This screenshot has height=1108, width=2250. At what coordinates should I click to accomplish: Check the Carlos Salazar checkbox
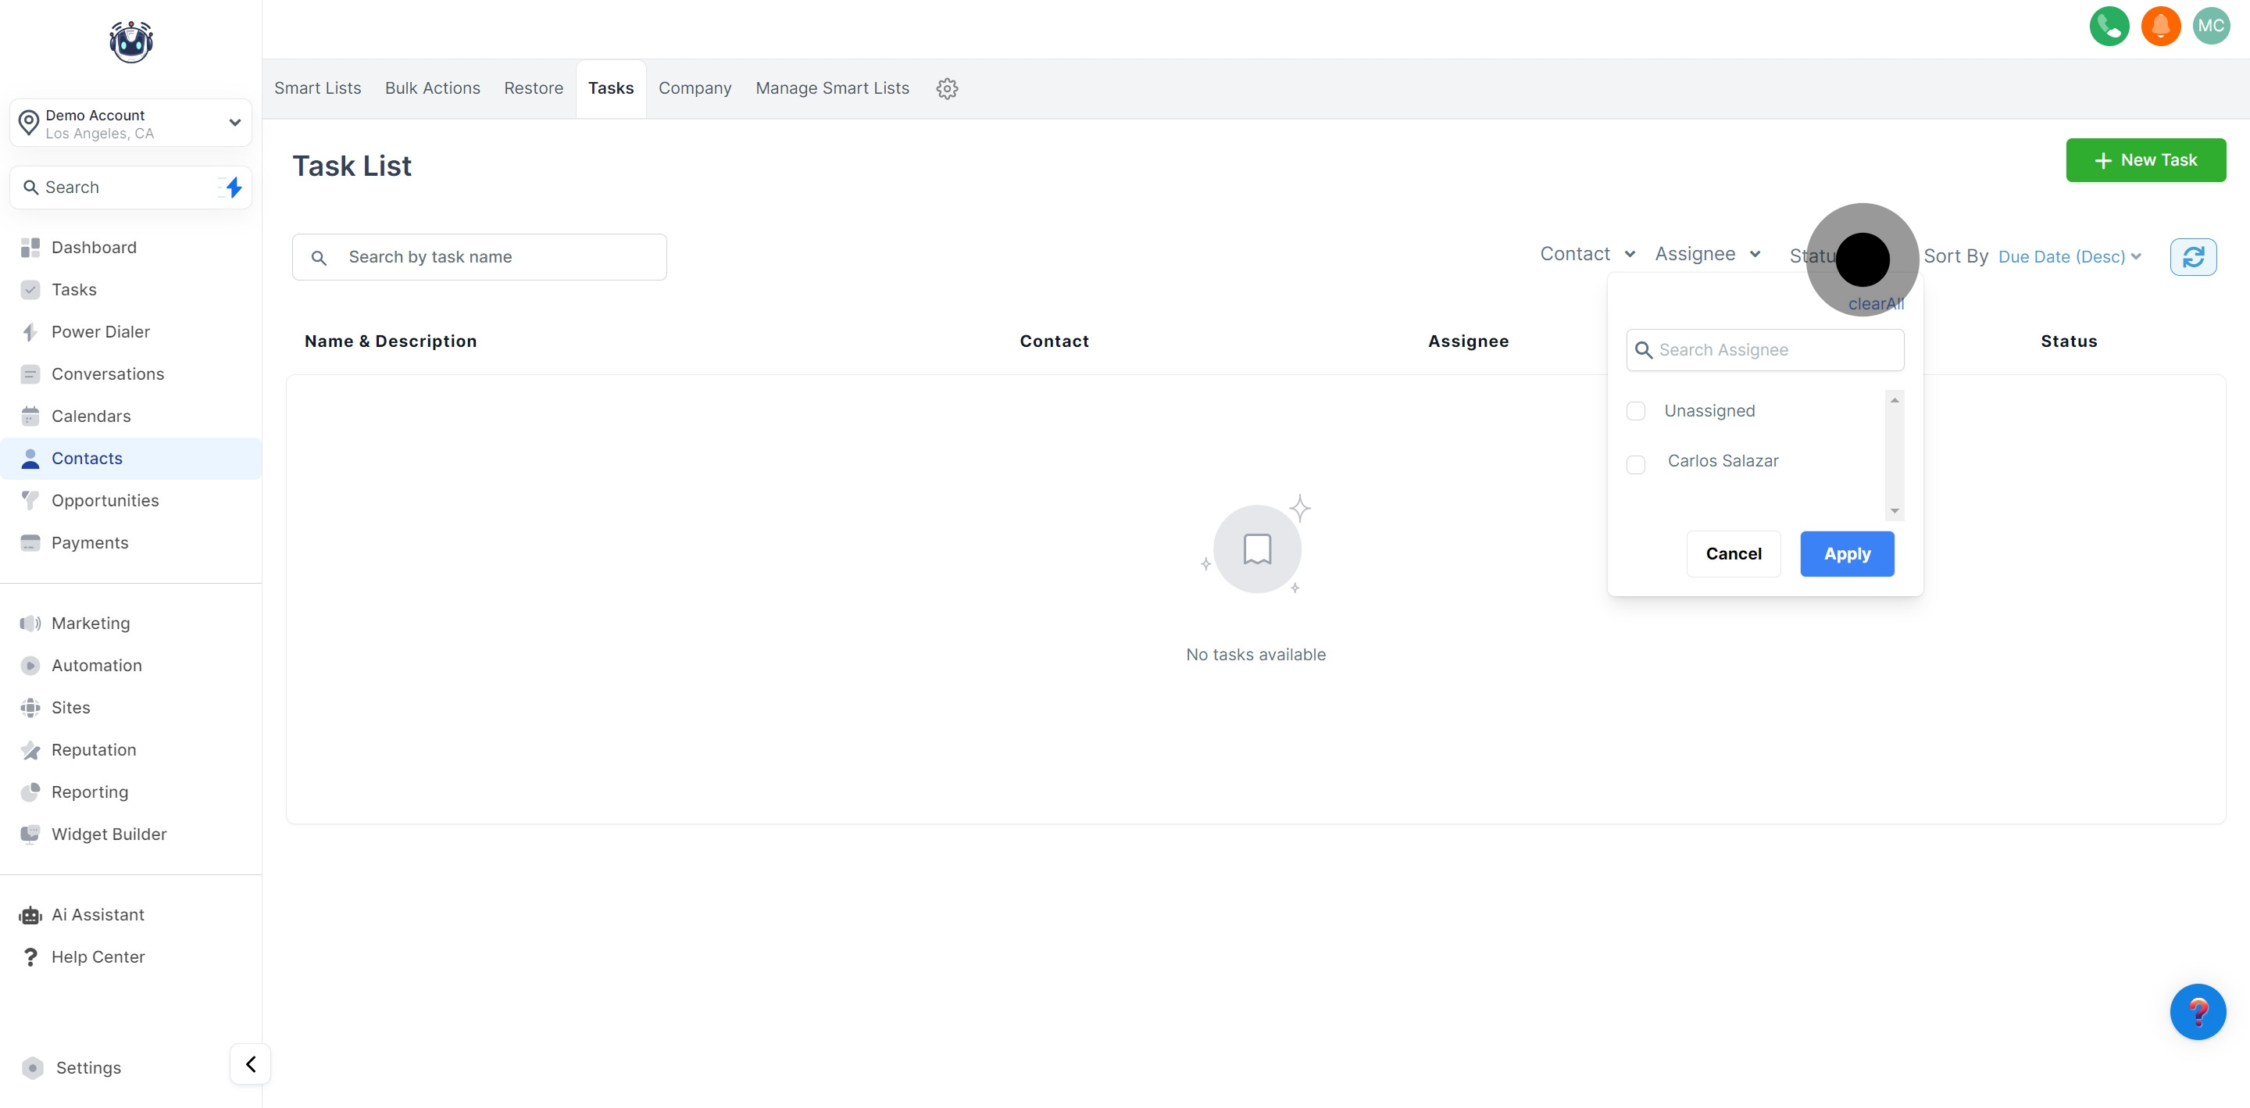[x=1636, y=464]
